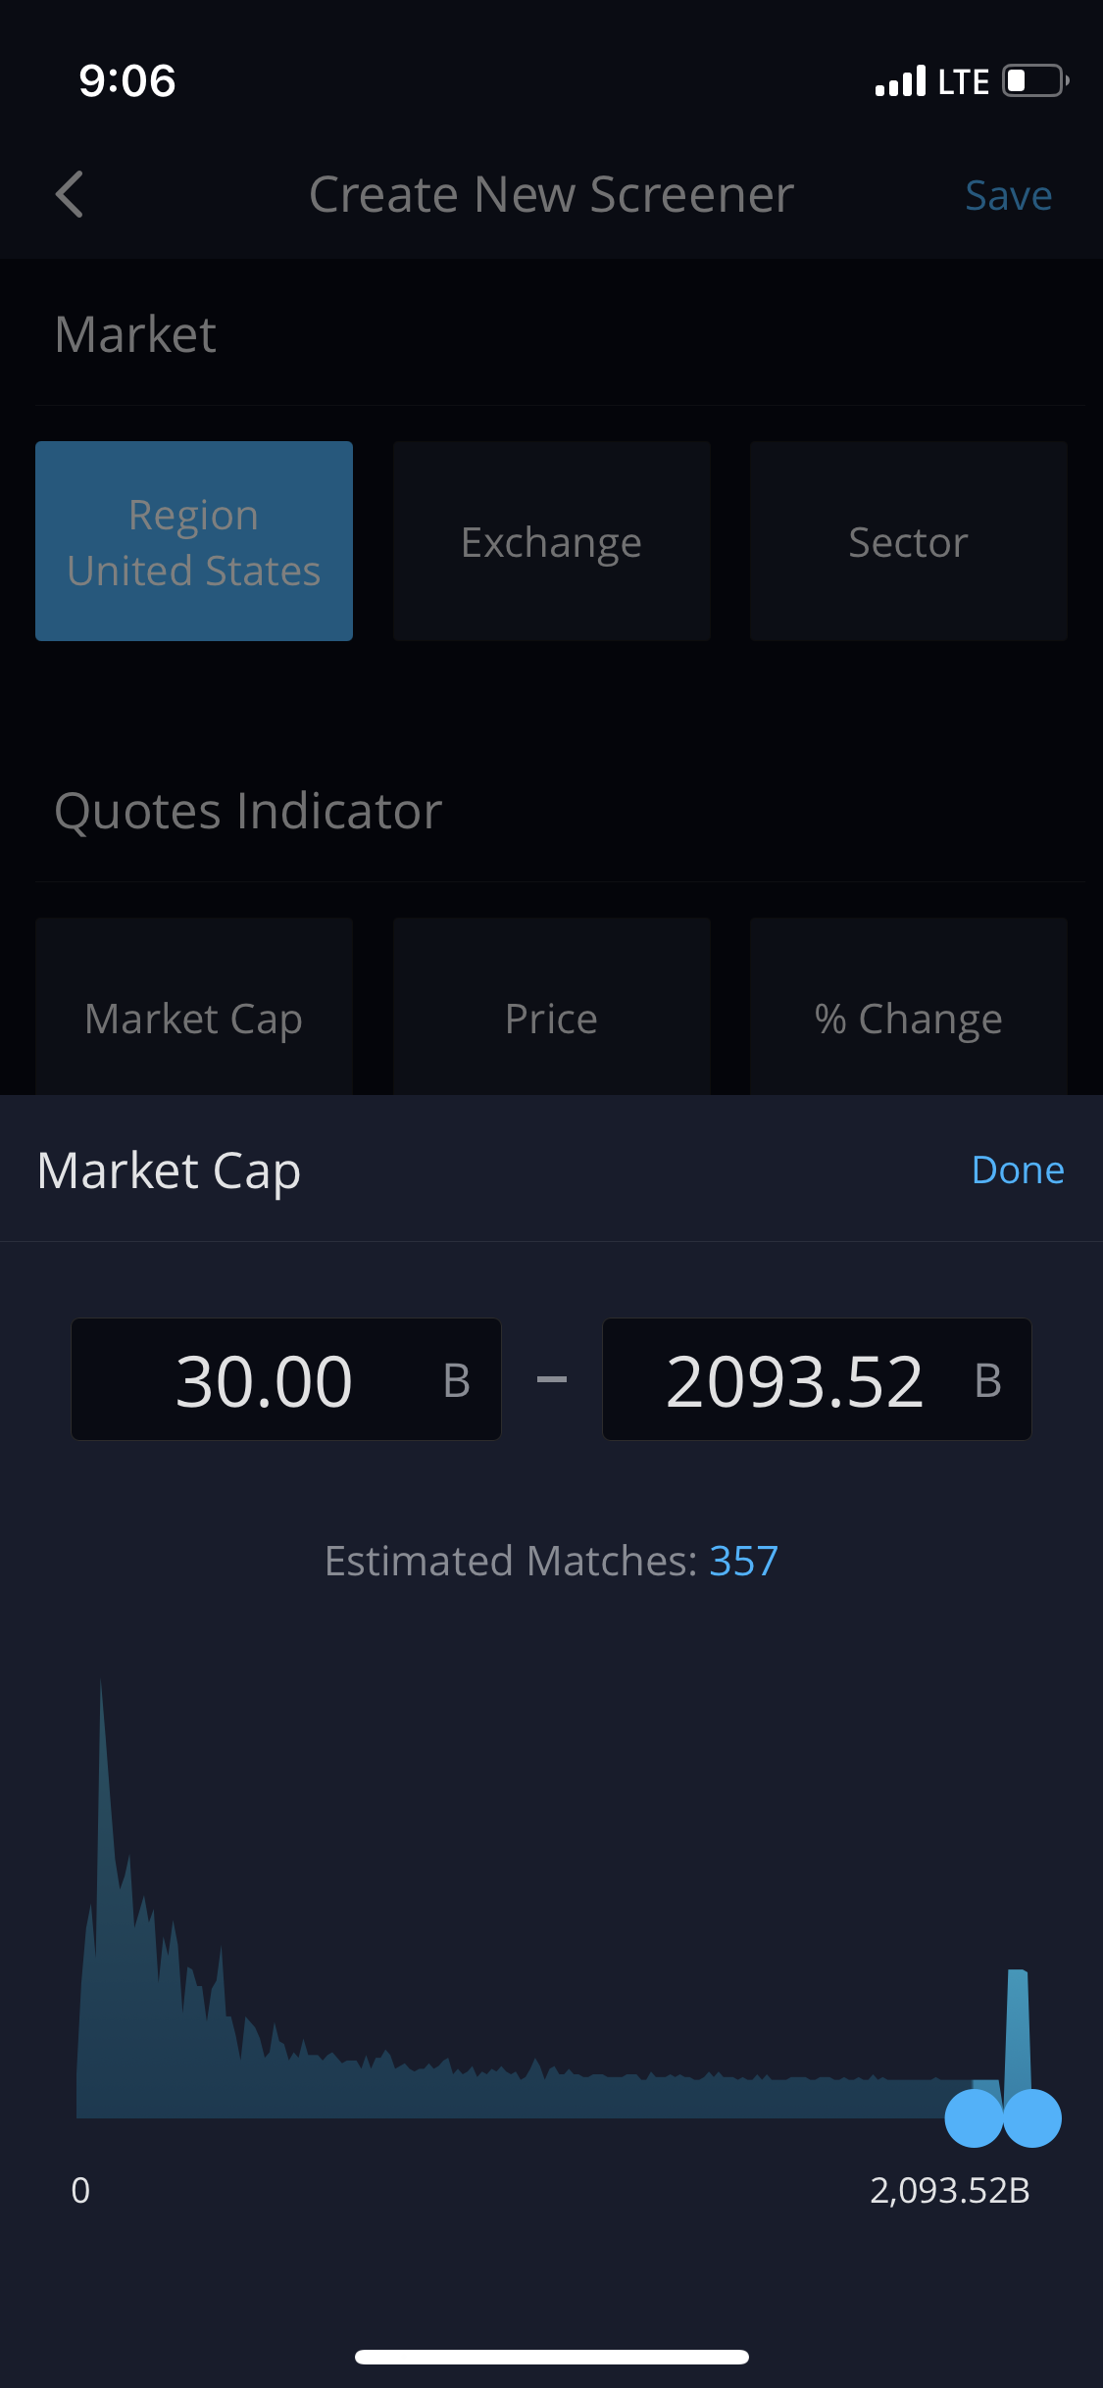Tap the home indicator bar

(x=551, y=2357)
